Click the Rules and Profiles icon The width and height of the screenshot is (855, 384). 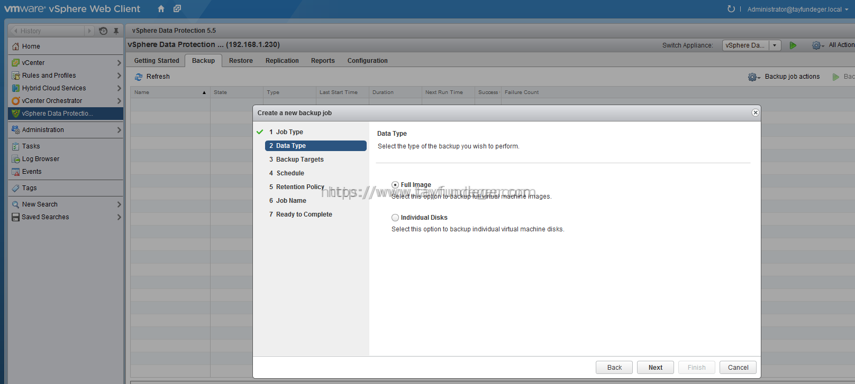pos(16,76)
